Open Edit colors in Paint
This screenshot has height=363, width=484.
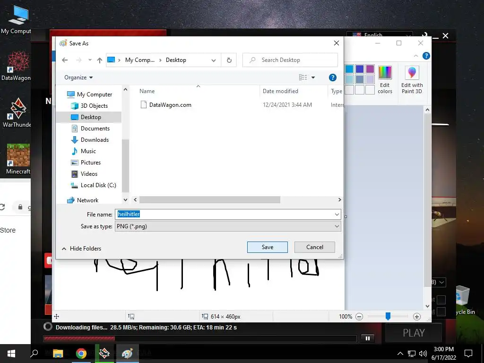pos(385,79)
